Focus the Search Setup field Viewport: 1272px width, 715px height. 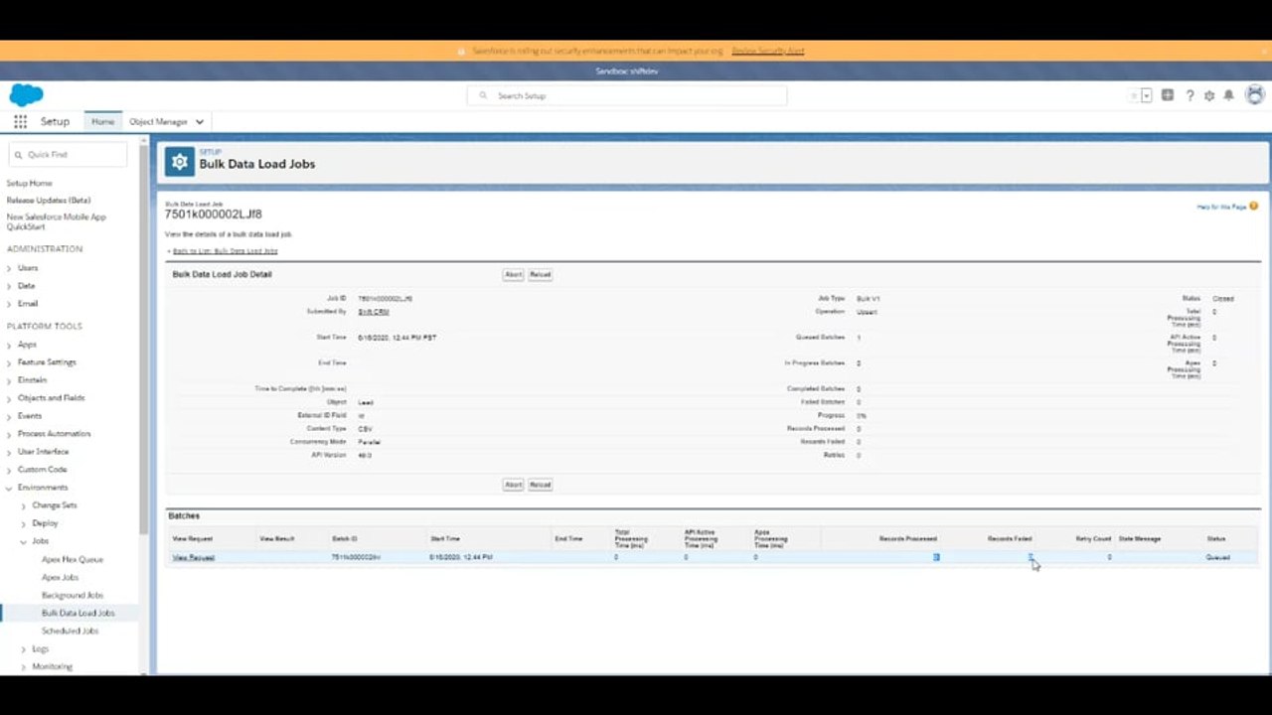pyautogui.click(x=627, y=95)
